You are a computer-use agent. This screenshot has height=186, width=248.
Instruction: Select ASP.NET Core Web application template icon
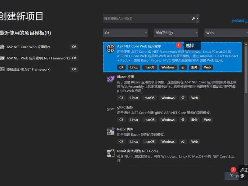click(x=110, y=48)
